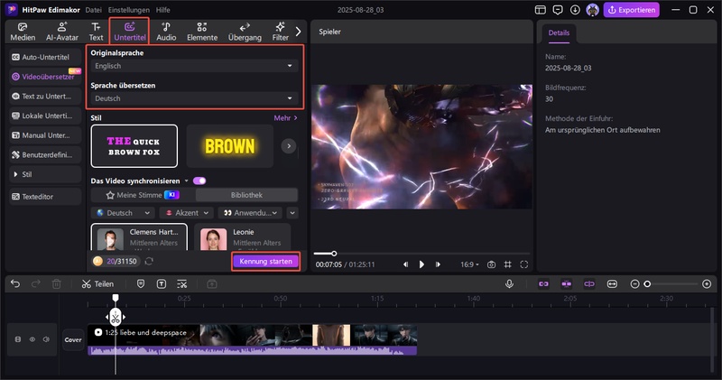Undo the last timeline action

pyautogui.click(x=15, y=283)
